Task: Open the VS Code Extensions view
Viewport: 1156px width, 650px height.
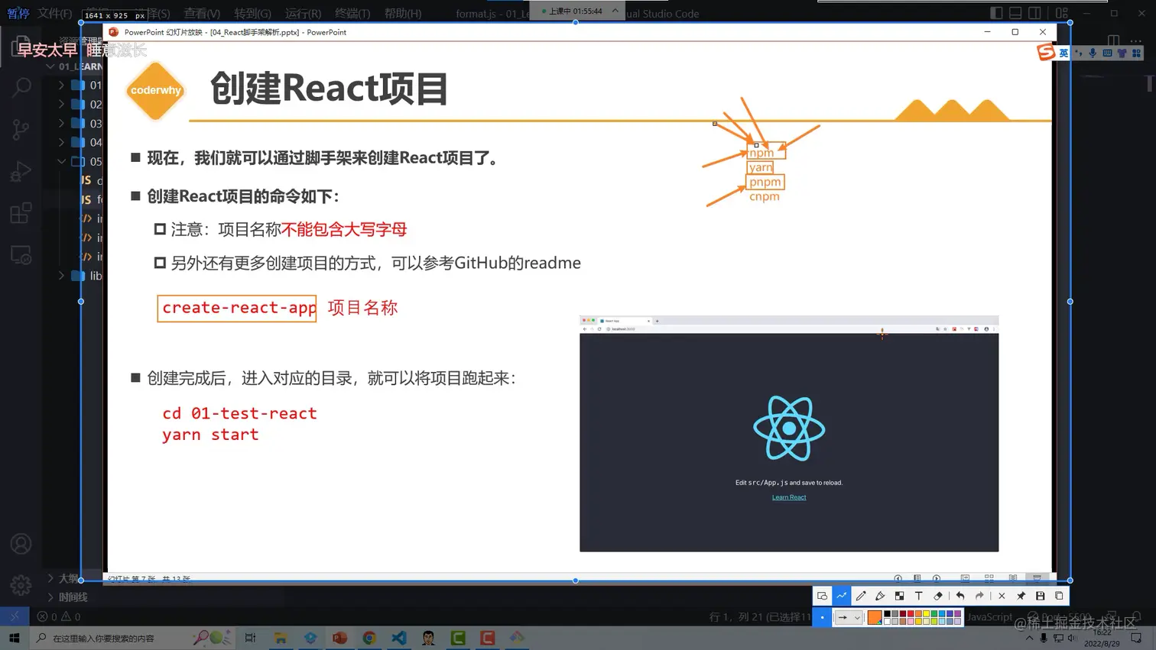Action: (21, 213)
